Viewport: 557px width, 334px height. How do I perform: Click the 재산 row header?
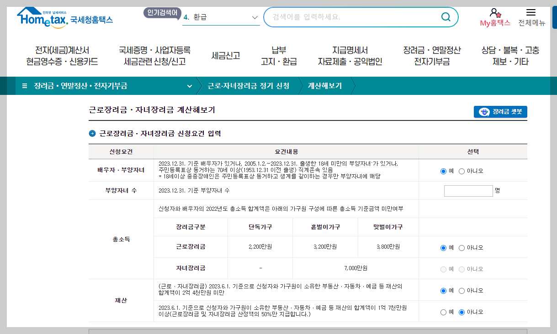[x=121, y=301]
